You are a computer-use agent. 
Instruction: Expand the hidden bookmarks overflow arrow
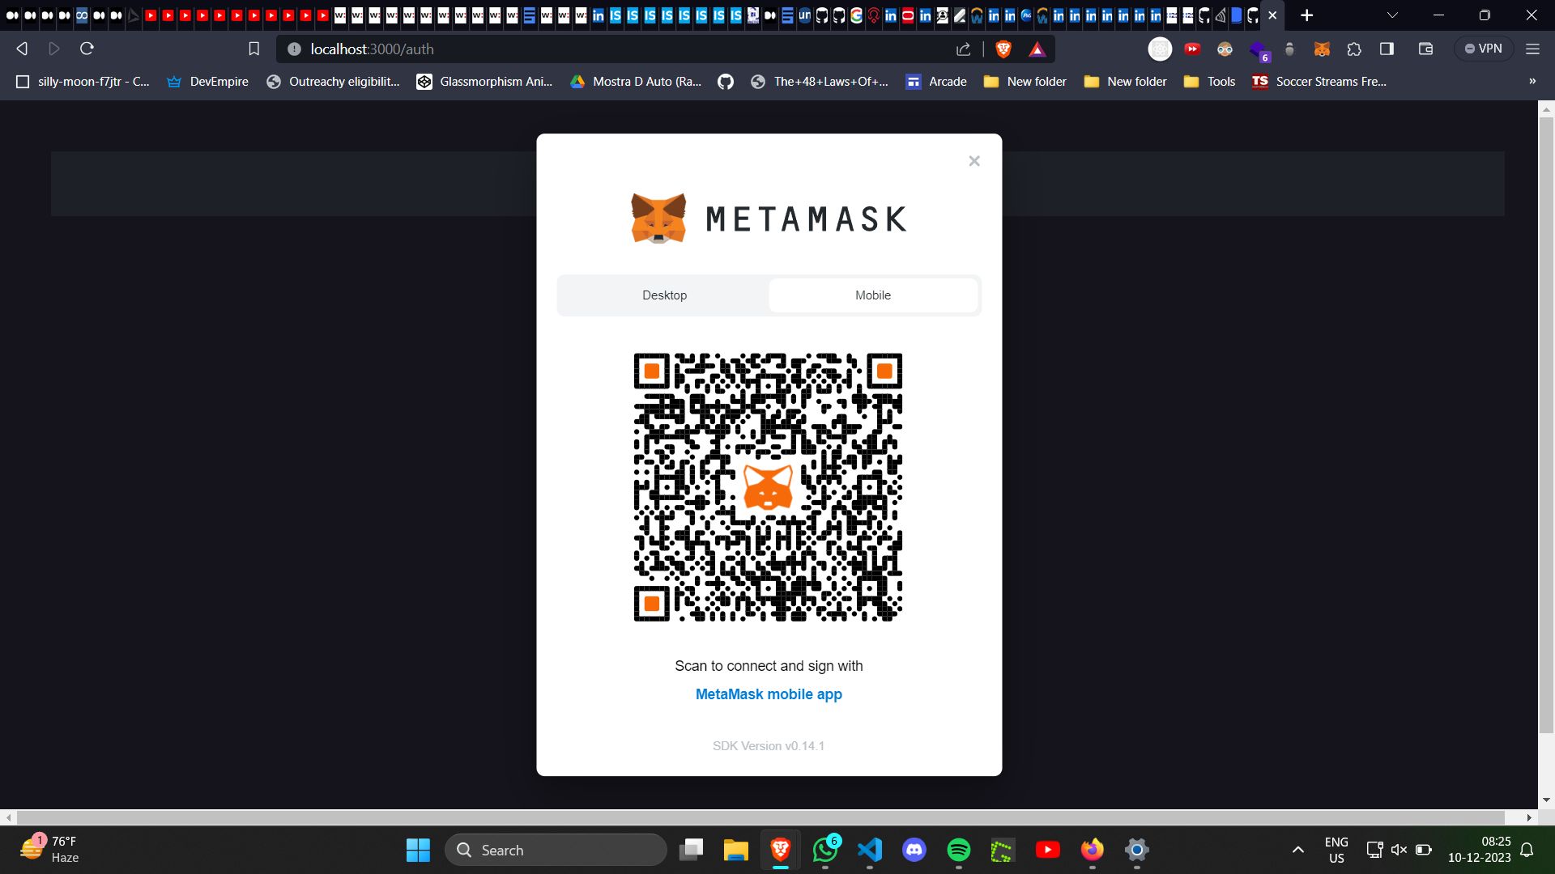point(1534,81)
